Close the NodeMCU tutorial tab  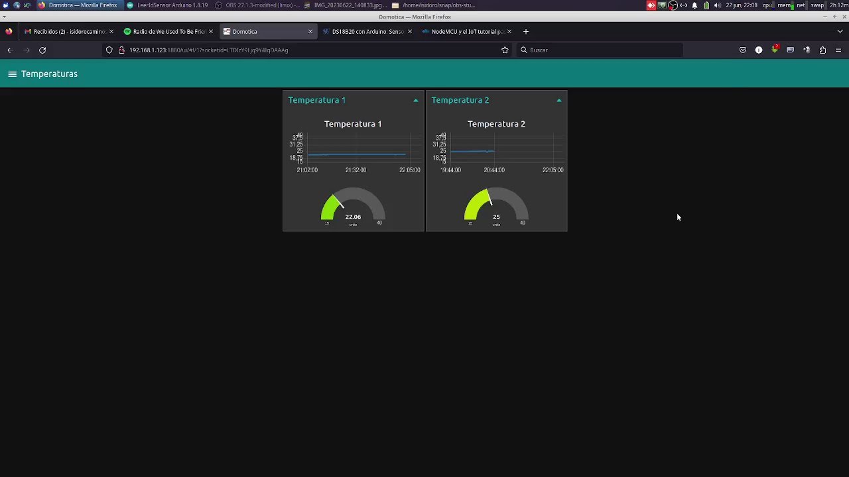pyautogui.click(x=509, y=31)
